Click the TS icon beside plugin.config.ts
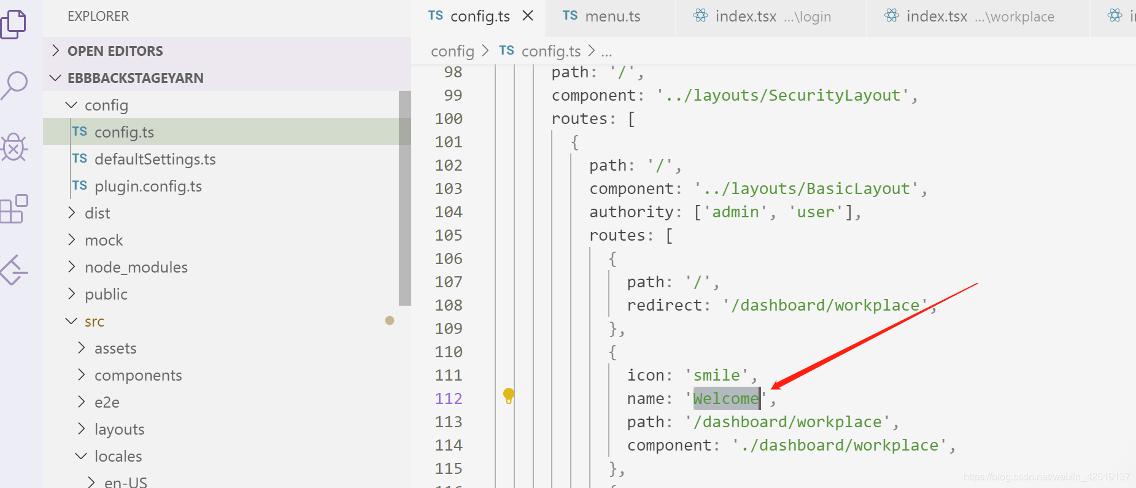This screenshot has height=488, width=1136. 80,186
